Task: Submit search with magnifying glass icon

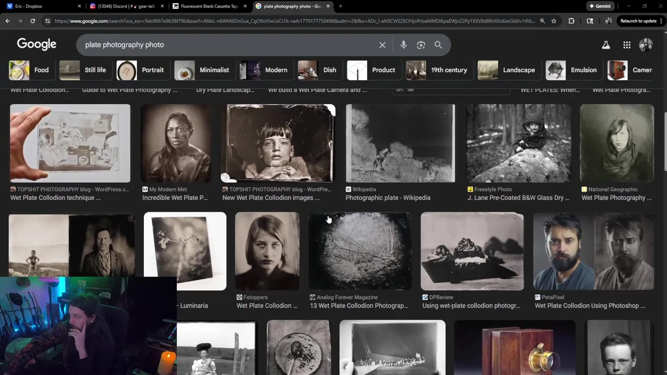Action: pyautogui.click(x=438, y=45)
